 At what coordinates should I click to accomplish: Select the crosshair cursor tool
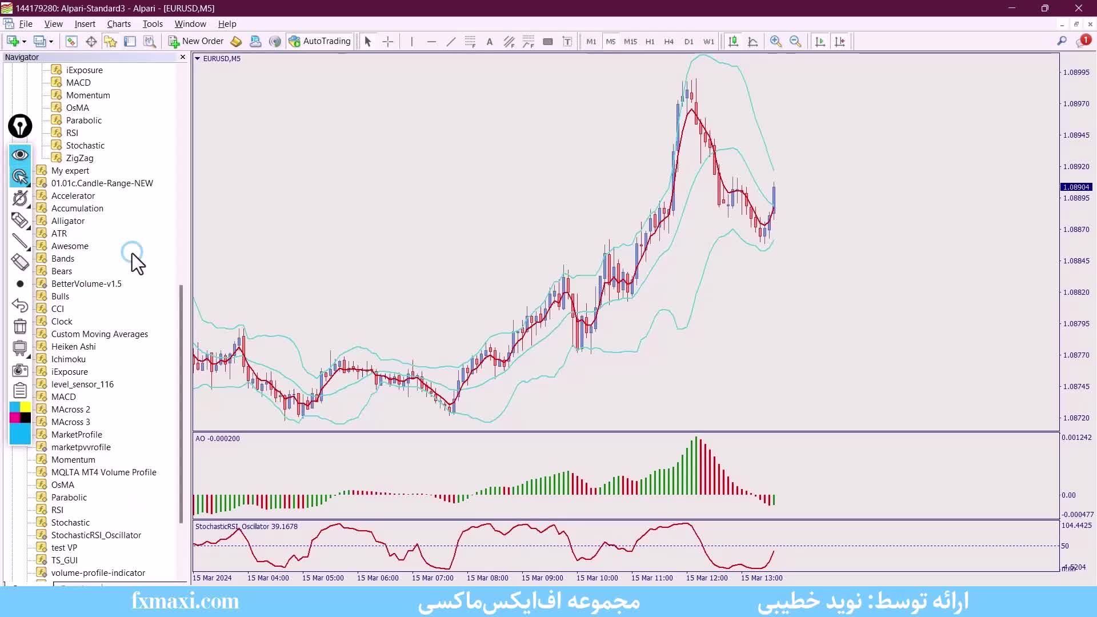pos(388,41)
